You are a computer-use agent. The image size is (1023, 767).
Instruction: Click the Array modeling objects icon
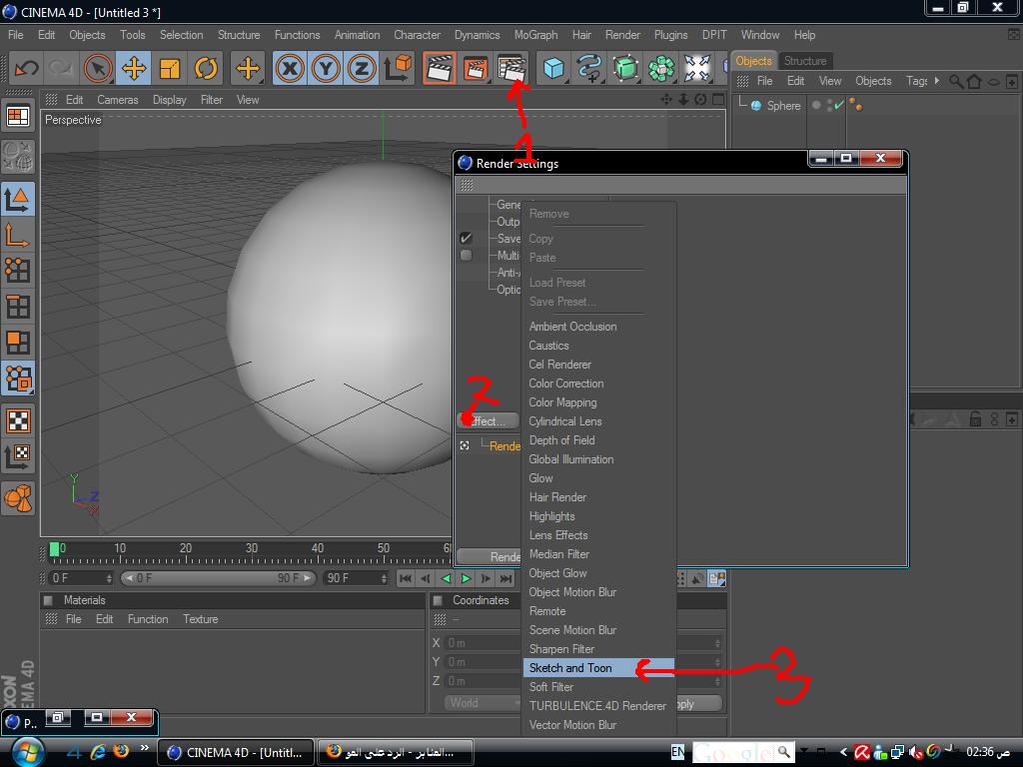661,68
